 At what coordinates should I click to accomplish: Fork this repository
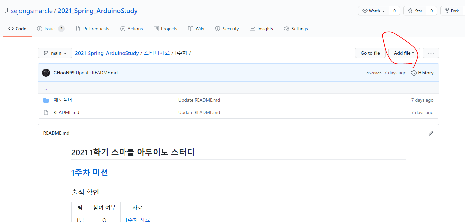point(452,11)
